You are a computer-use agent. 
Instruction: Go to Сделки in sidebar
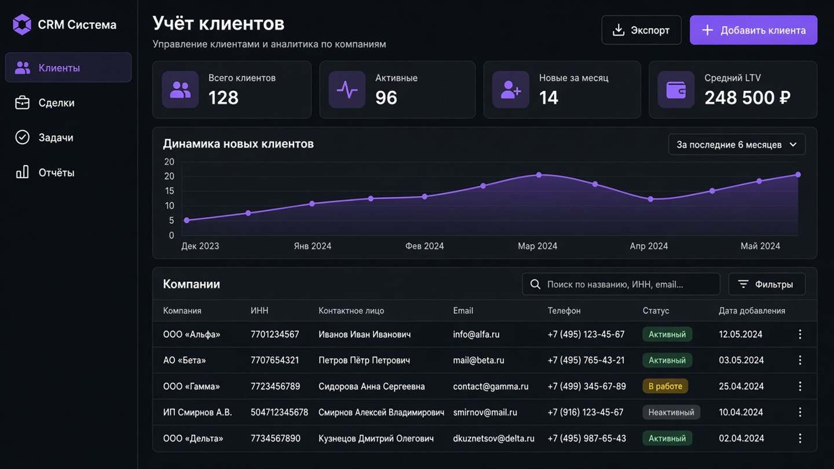68,102
